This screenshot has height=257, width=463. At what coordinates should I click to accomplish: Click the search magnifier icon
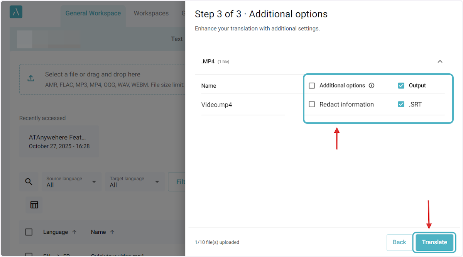click(x=29, y=182)
